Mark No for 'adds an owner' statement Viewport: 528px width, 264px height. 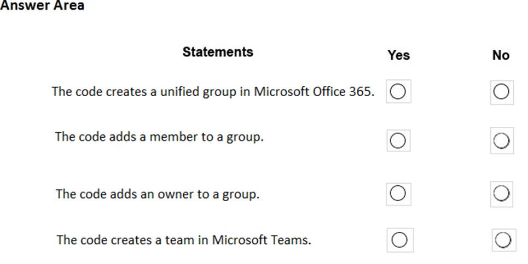click(502, 193)
